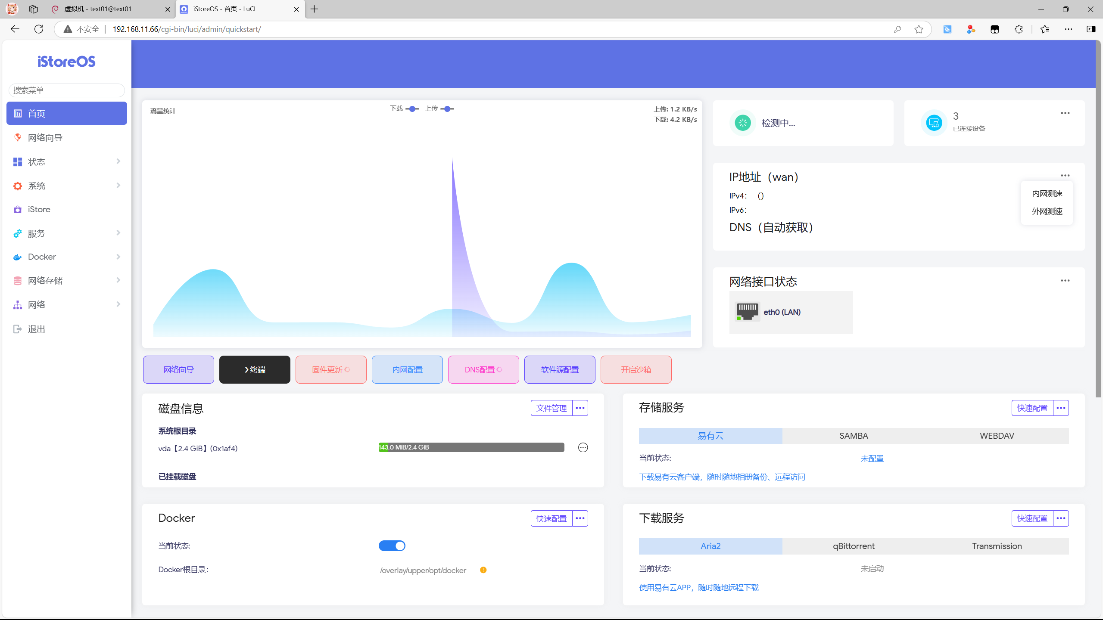Expand the 网络 submenu chevron
1103x620 pixels.
pos(118,304)
